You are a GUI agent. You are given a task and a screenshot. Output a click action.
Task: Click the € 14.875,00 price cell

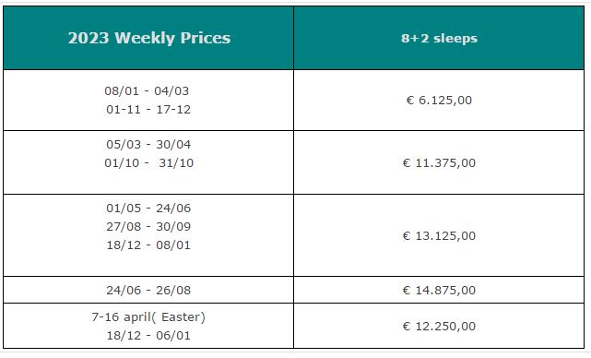439,291
